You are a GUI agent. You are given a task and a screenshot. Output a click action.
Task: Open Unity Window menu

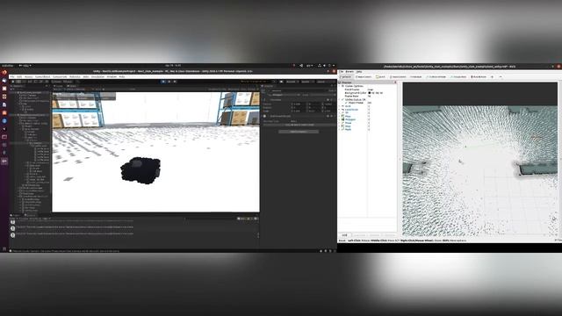[112, 76]
